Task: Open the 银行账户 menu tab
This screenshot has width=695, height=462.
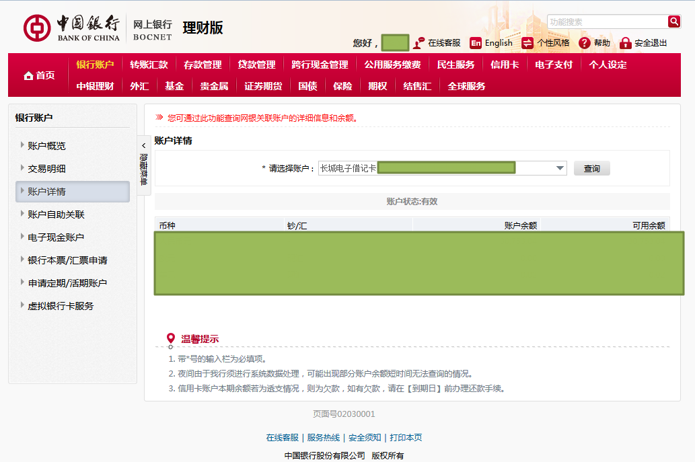Action: [x=95, y=65]
